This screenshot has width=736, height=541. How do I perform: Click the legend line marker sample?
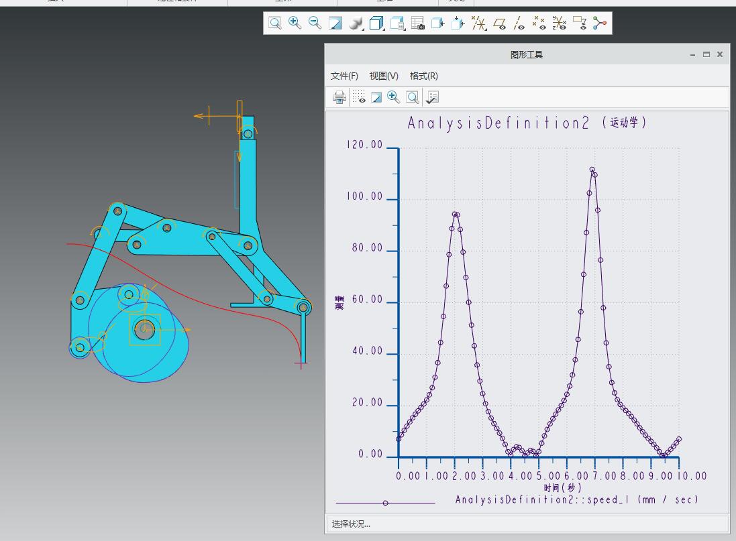[385, 503]
